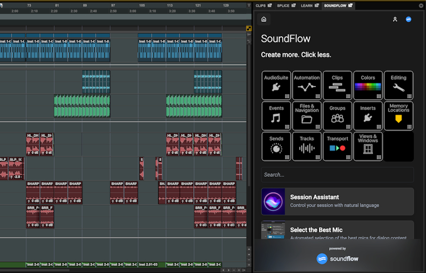Open the Memory Locations marker tile

pyautogui.click(x=398, y=116)
